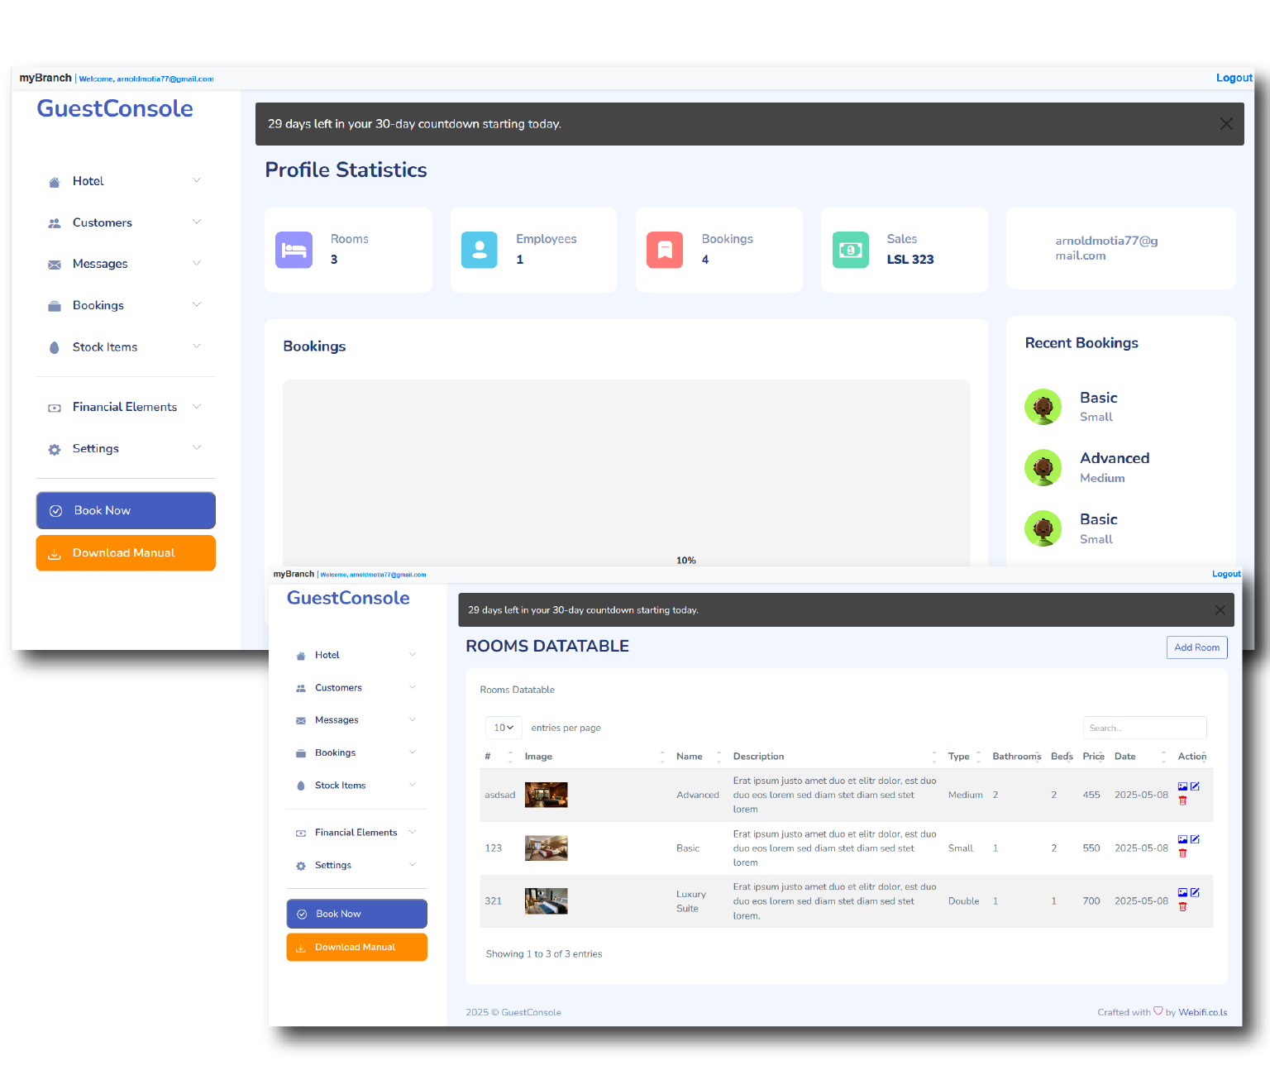
Task: Dismiss the countdown banner above Profile Statistics
Action: (1226, 124)
